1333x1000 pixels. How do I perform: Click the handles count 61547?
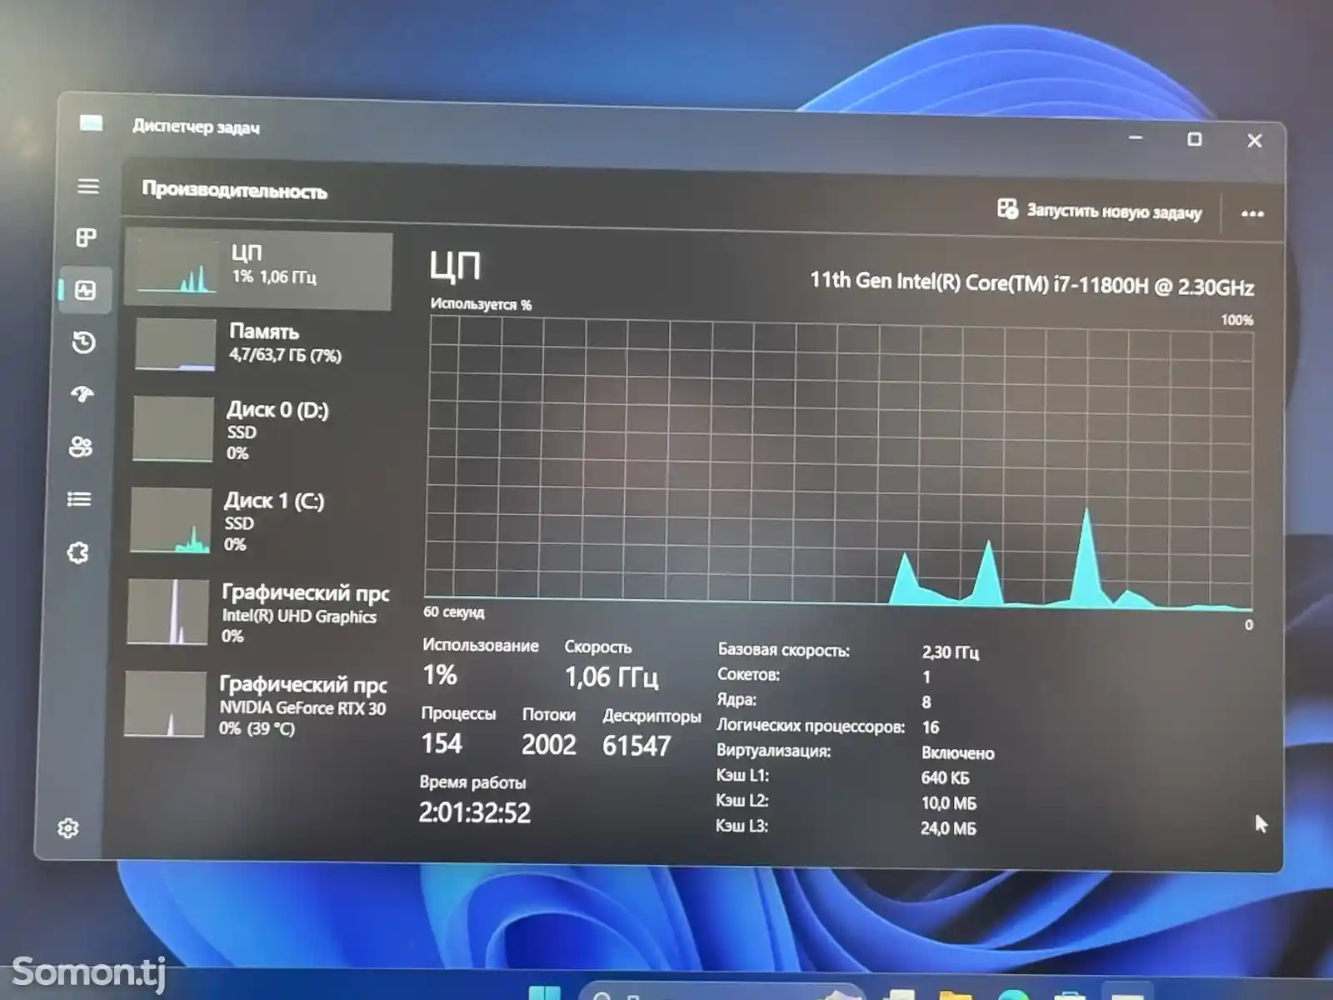tap(637, 745)
